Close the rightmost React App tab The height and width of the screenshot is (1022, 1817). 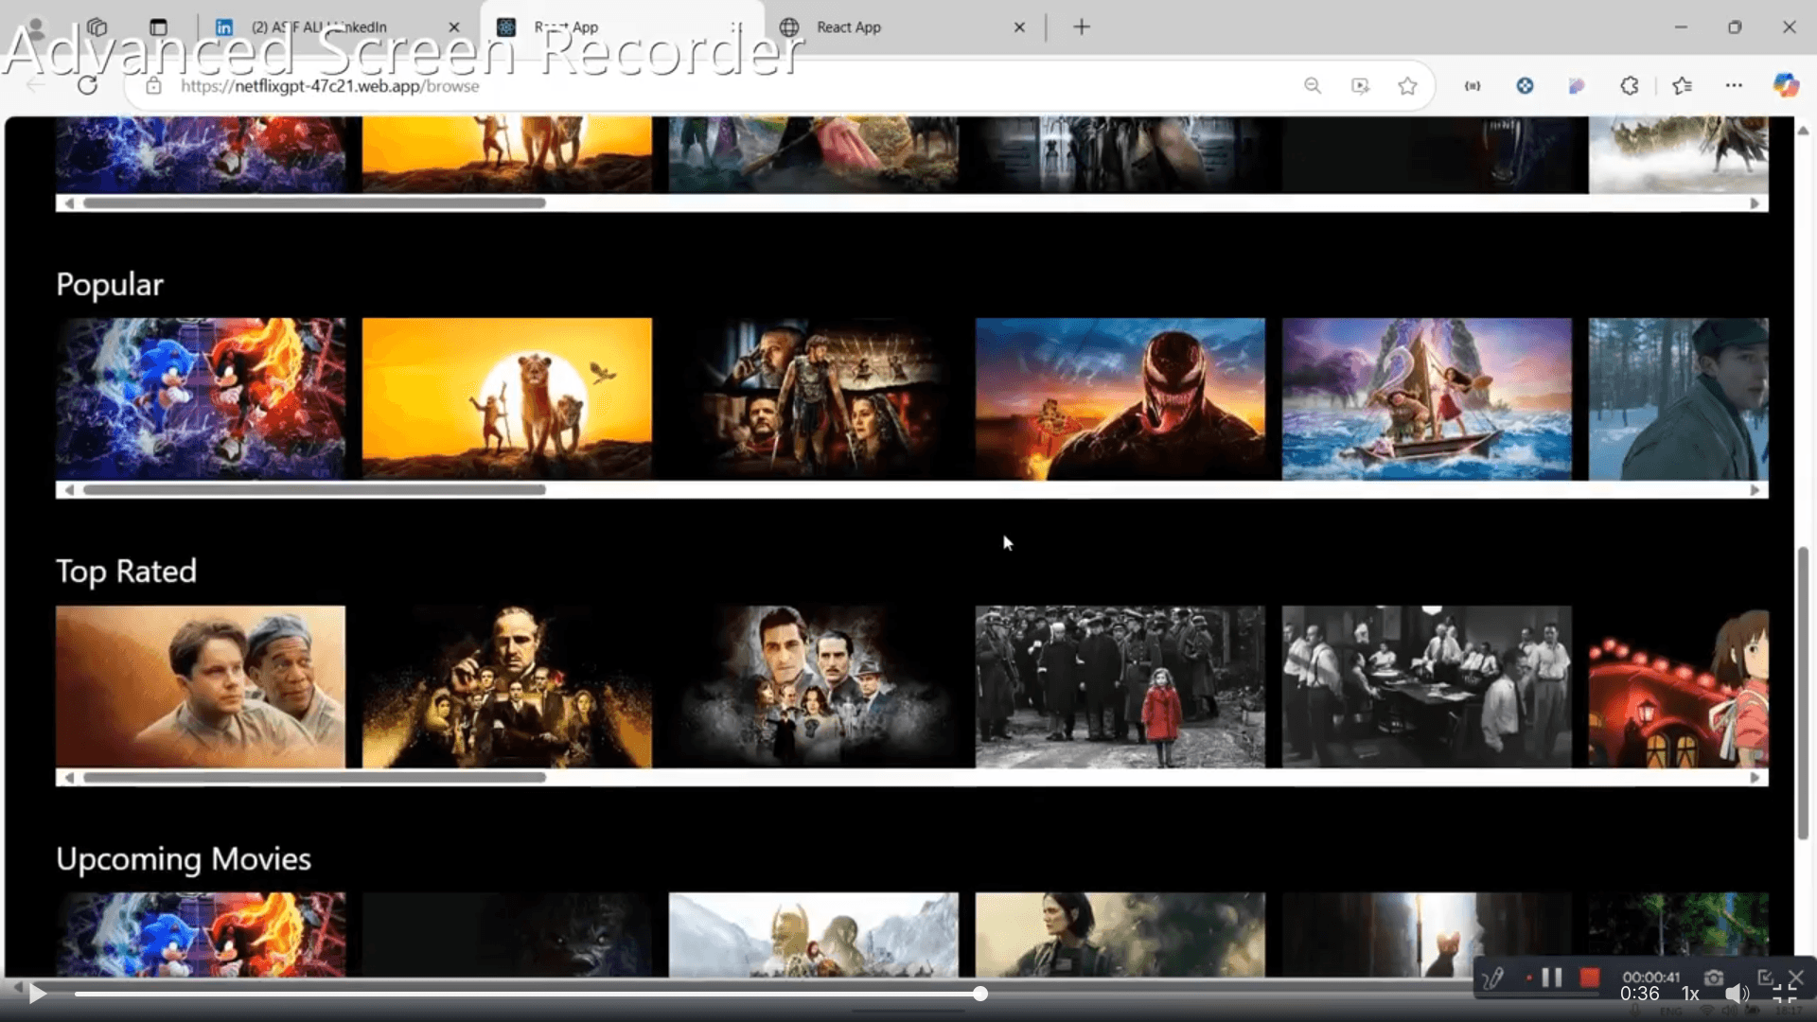[1019, 27]
